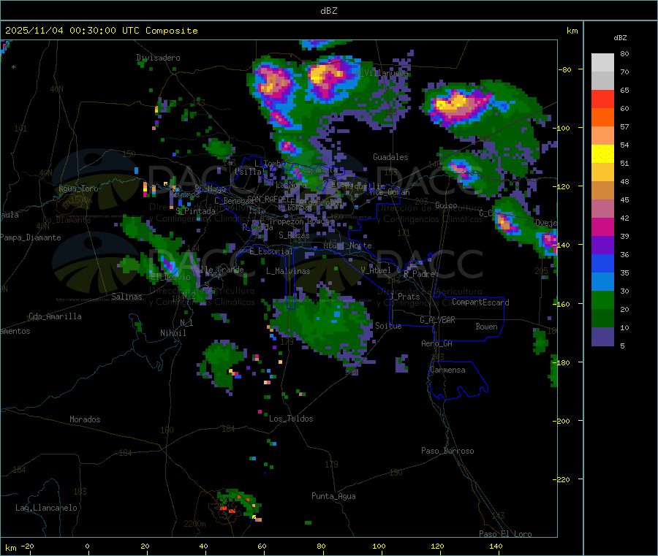Click the 'Carmensa' map label
The image size is (658, 556).
(447, 370)
